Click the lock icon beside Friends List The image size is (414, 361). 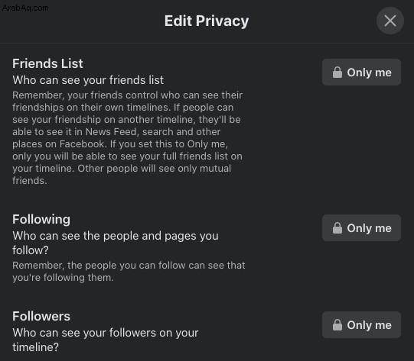pos(337,73)
